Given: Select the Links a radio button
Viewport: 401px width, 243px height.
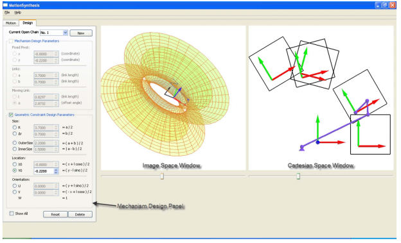Looking at the screenshot, I should tap(15, 75).
